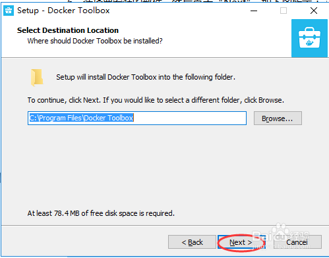
Task: Proceed by clicking Next
Action: [x=241, y=242]
